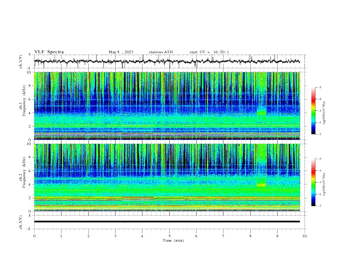Click the "station=ATH" label
Image resolution: width=343 pixels, height=265 pixels.
[161, 52]
